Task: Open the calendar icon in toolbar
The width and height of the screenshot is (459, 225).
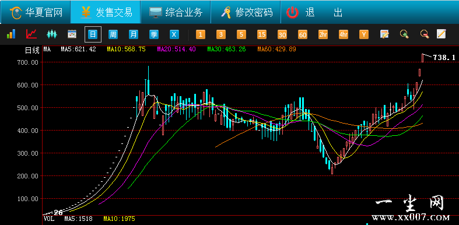Action: 72,34
